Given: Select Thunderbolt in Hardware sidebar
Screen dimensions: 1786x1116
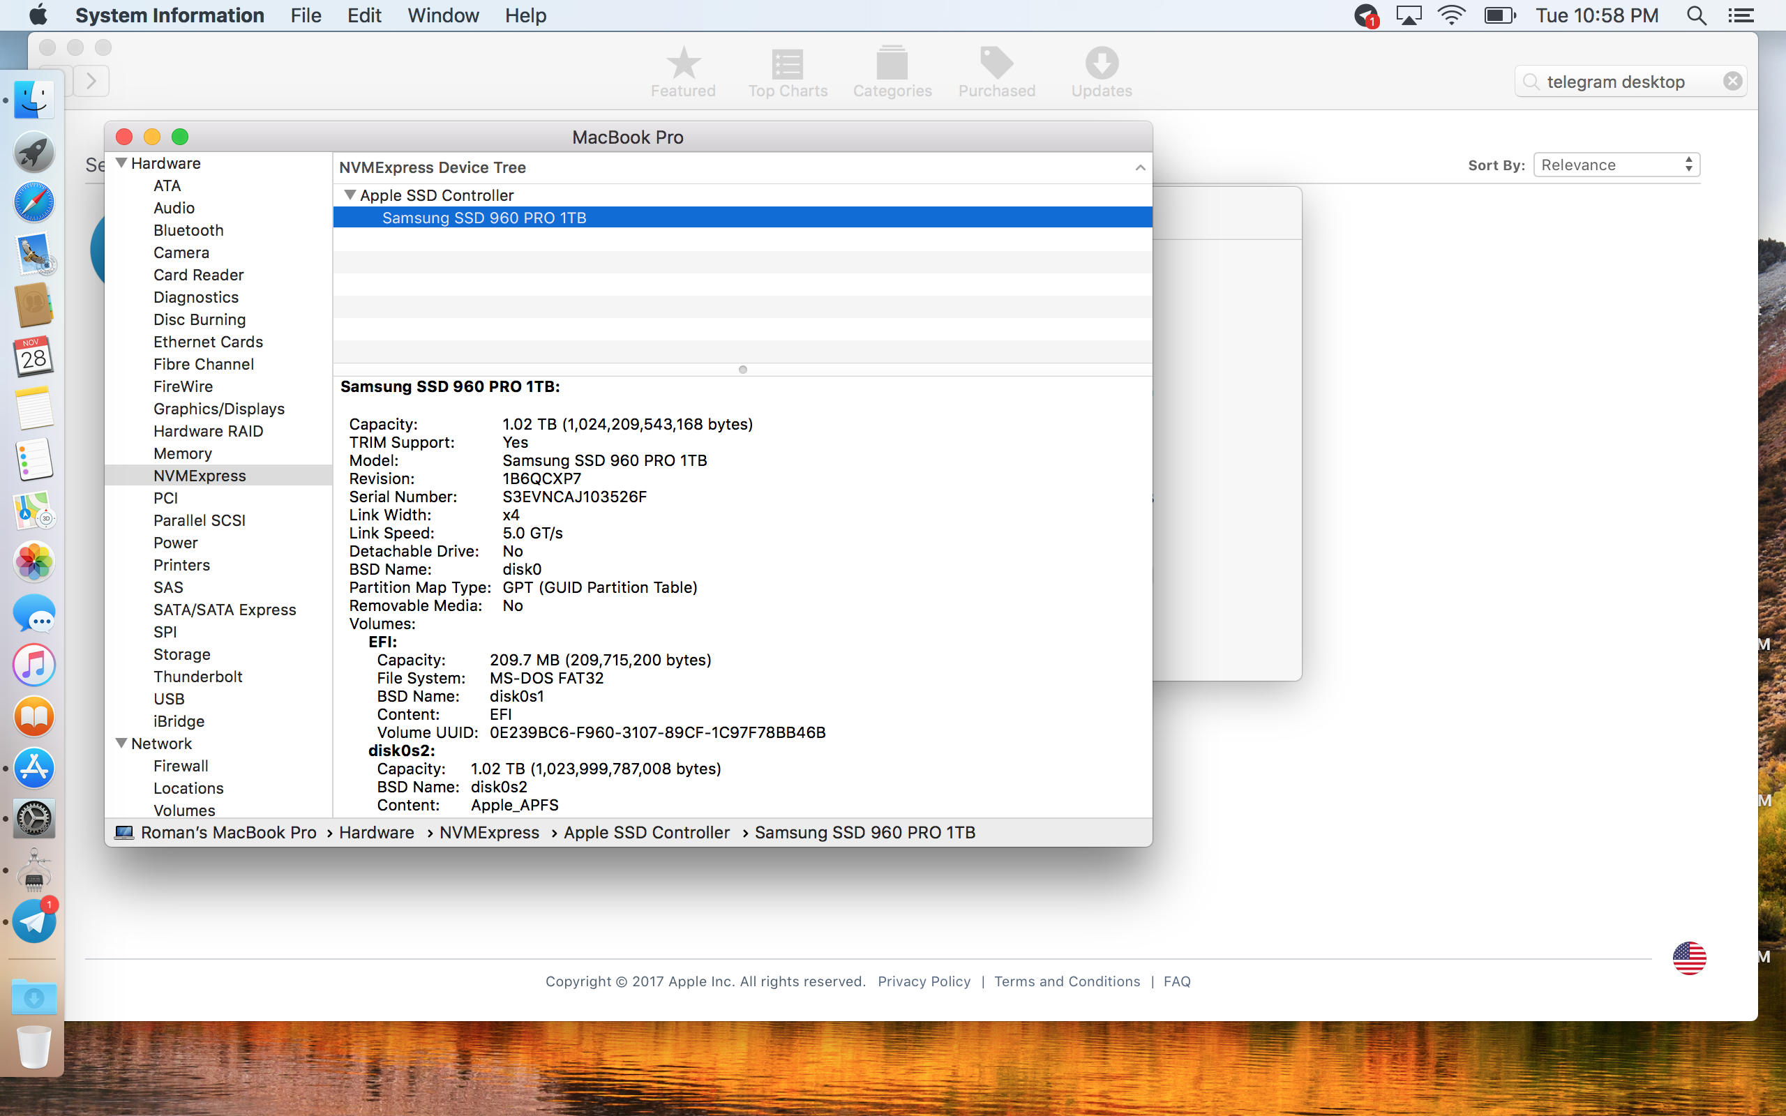Looking at the screenshot, I should coord(198,676).
